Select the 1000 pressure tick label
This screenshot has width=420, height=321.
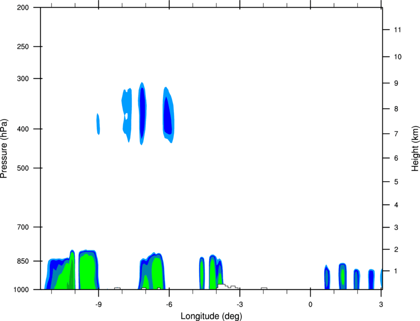tap(21, 290)
